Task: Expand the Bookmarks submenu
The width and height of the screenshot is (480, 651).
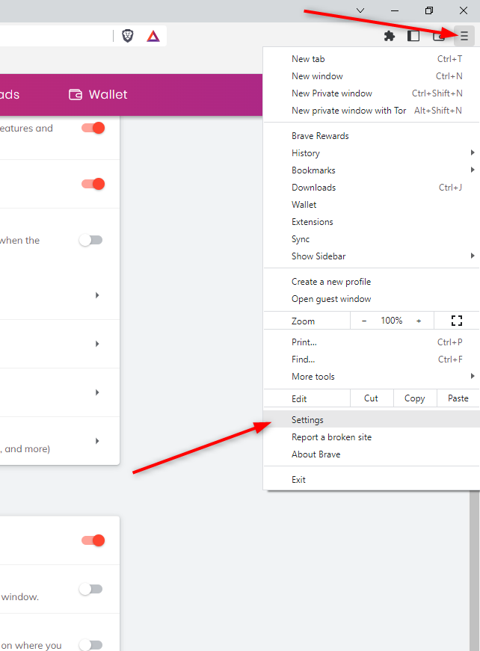Action: (x=371, y=170)
